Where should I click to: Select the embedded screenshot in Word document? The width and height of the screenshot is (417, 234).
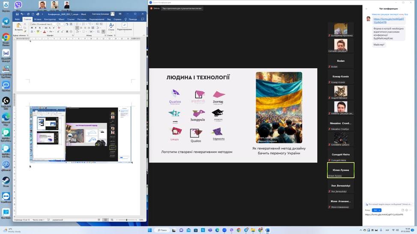(x=80, y=134)
